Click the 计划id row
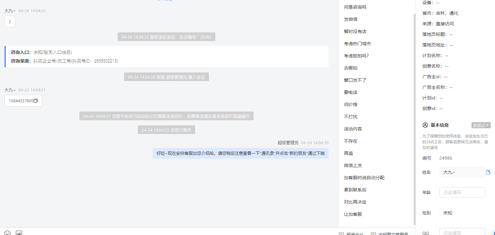495x235 pixels. [433, 98]
